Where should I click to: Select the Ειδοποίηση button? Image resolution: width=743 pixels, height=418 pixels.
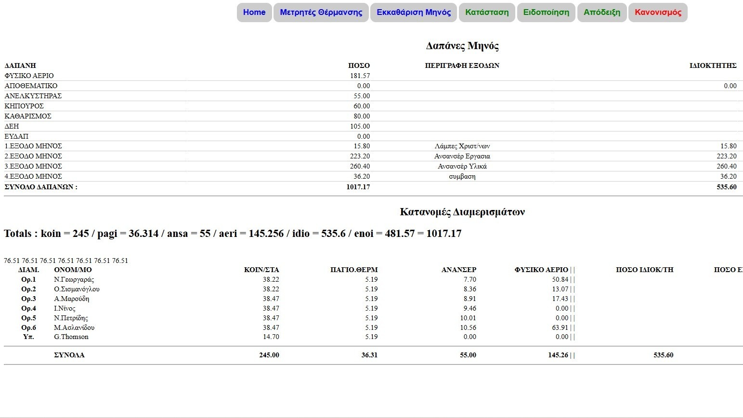(x=546, y=13)
